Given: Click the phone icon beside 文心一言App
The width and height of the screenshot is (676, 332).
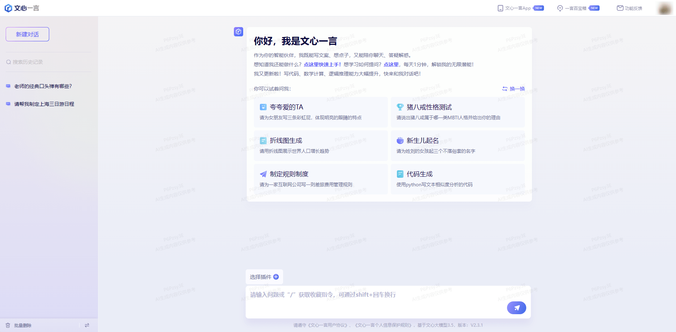Looking at the screenshot, I should pos(500,8).
